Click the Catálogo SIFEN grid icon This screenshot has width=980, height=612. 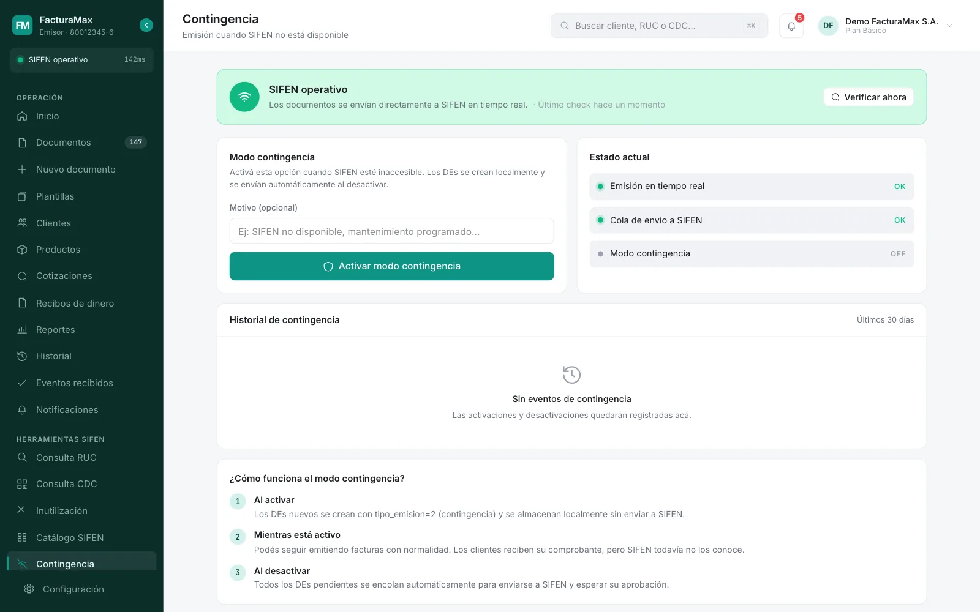tap(22, 537)
